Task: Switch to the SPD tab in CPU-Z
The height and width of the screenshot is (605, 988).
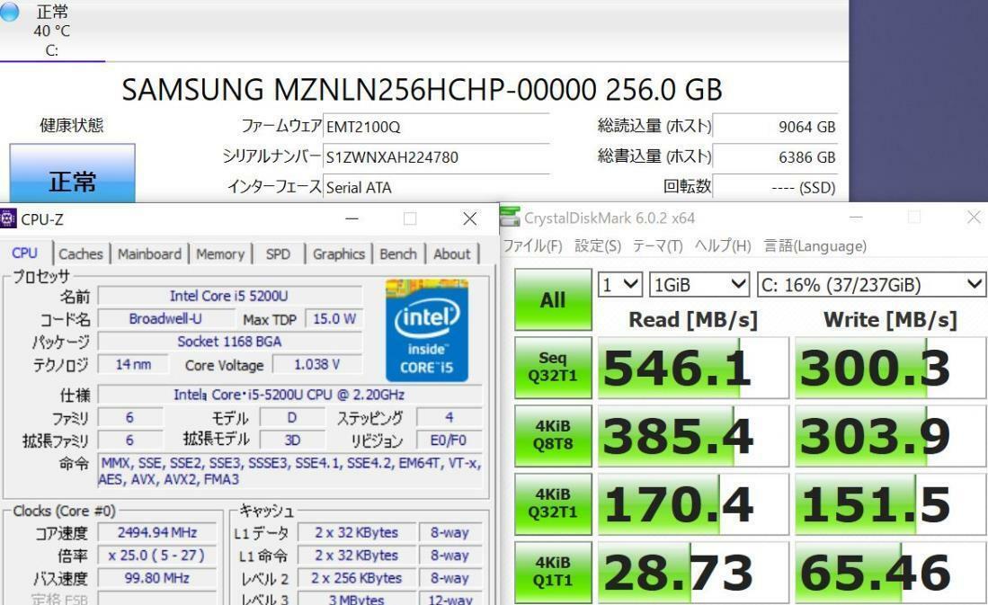Action: click(x=278, y=254)
